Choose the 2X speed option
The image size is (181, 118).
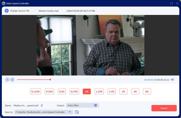coord(123,92)
